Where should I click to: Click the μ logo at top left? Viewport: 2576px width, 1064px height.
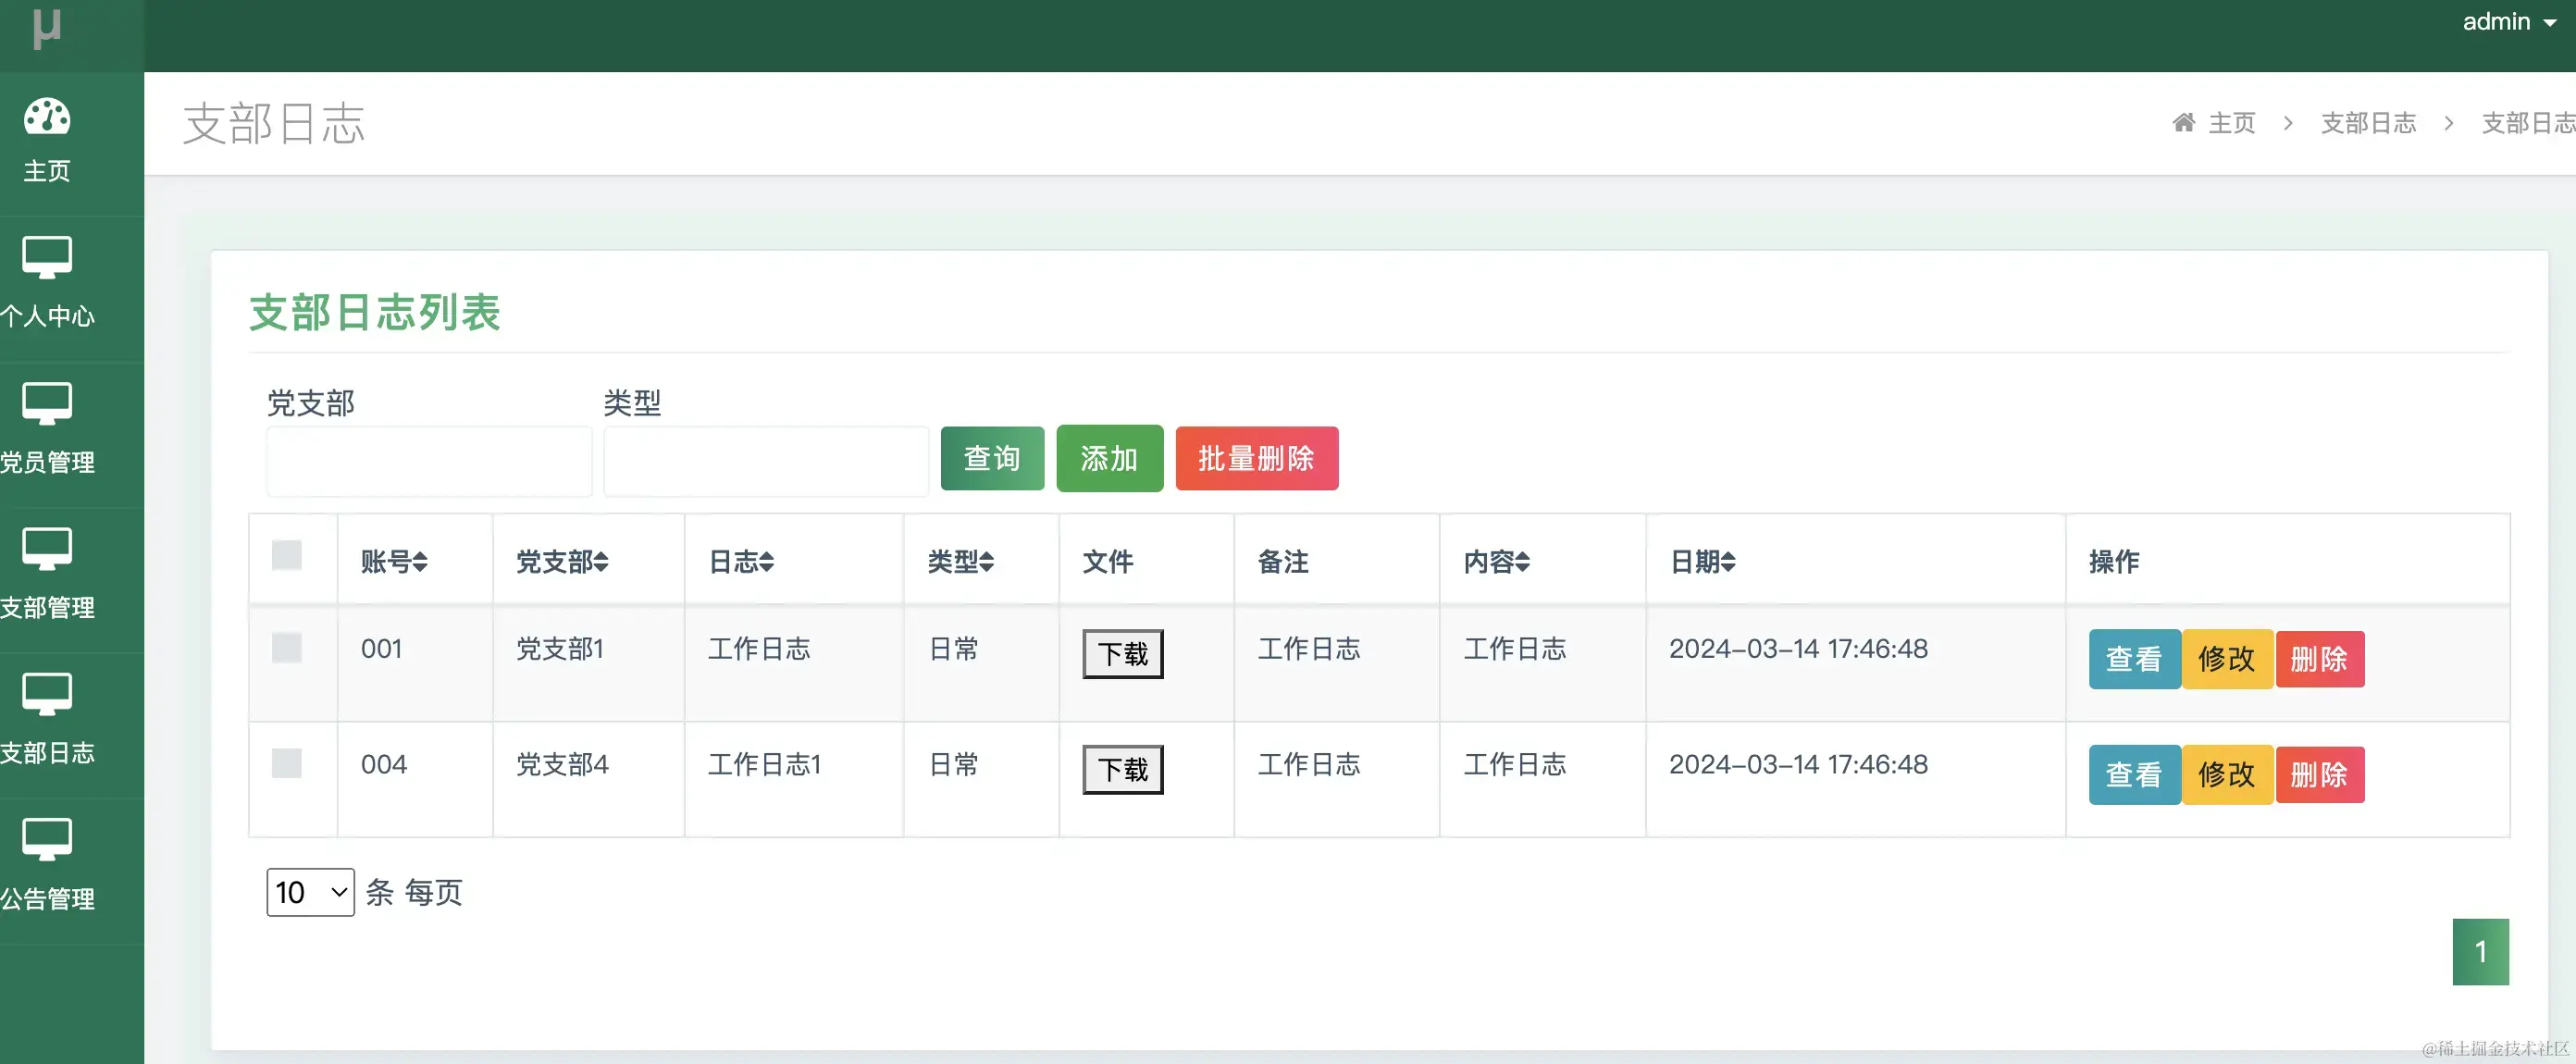[x=46, y=30]
